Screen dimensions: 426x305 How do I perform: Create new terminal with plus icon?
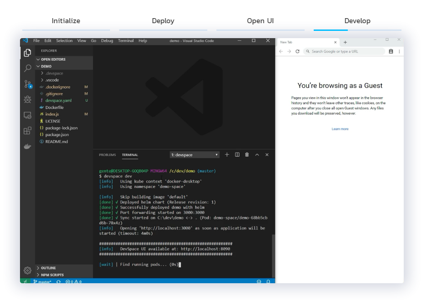(x=227, y=154)
